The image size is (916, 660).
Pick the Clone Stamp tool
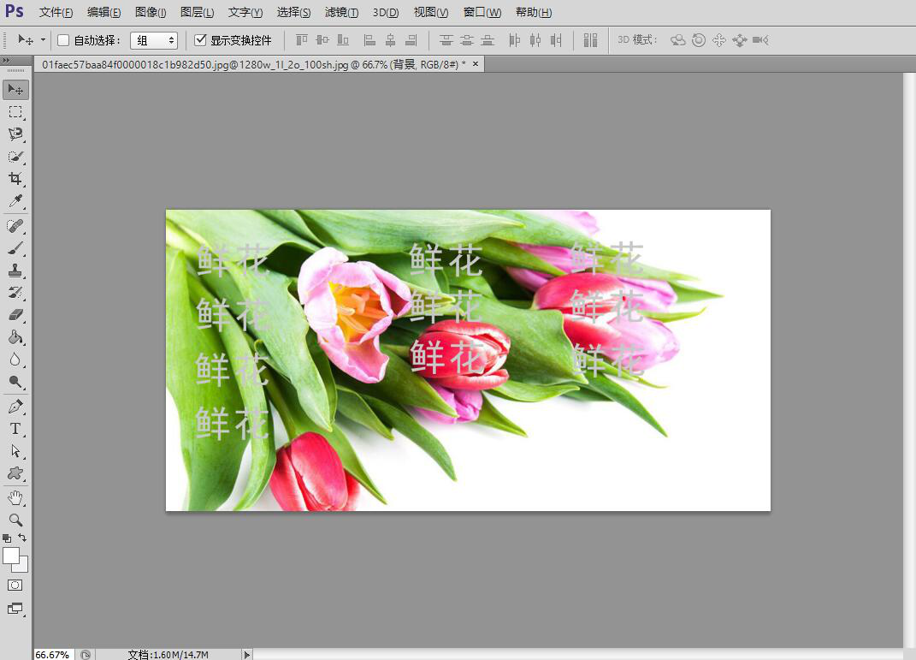(15, 271)
